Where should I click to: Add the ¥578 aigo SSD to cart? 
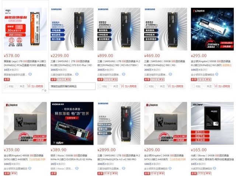tap(35, 86)
